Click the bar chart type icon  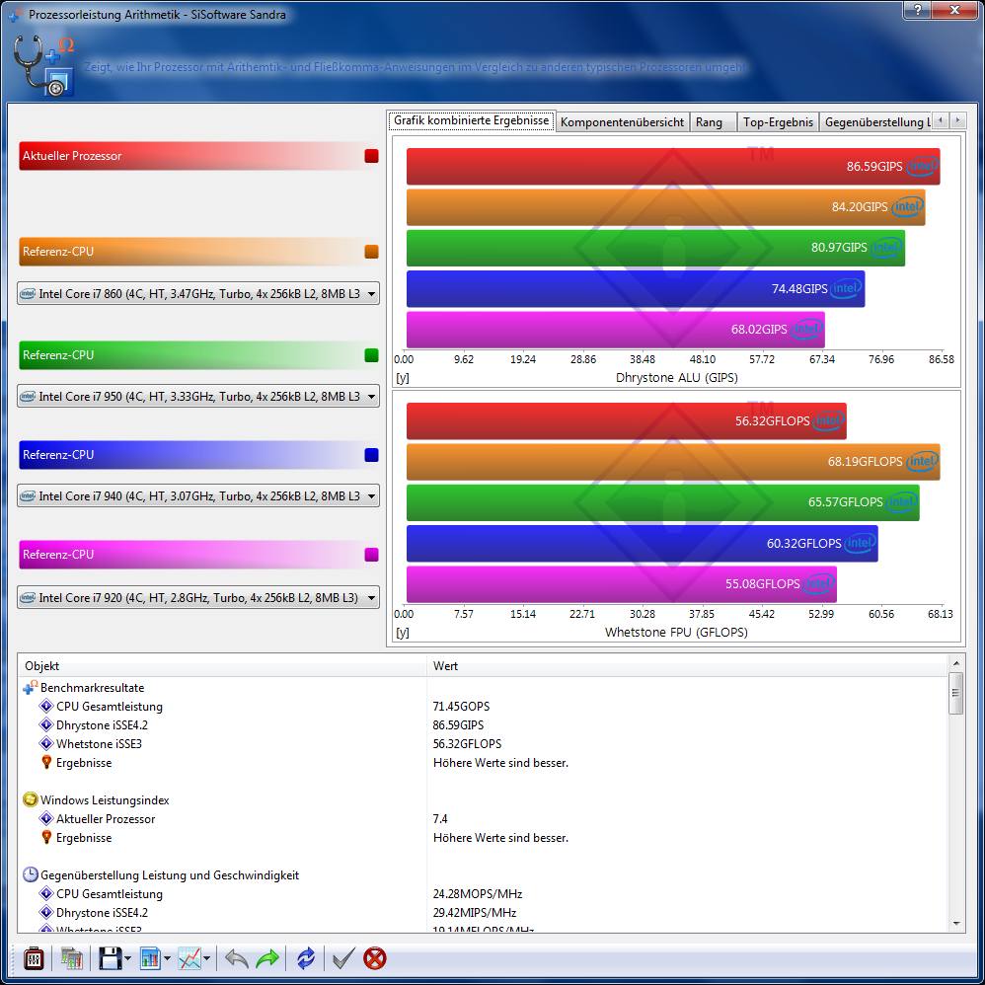(150, 958)
